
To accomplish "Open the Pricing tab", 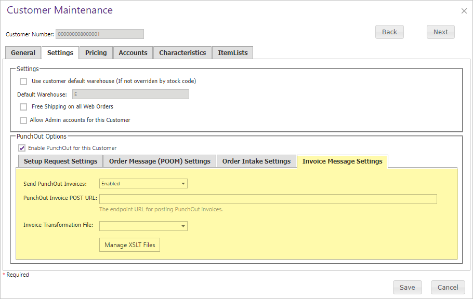I will click(x=96, y=53).
